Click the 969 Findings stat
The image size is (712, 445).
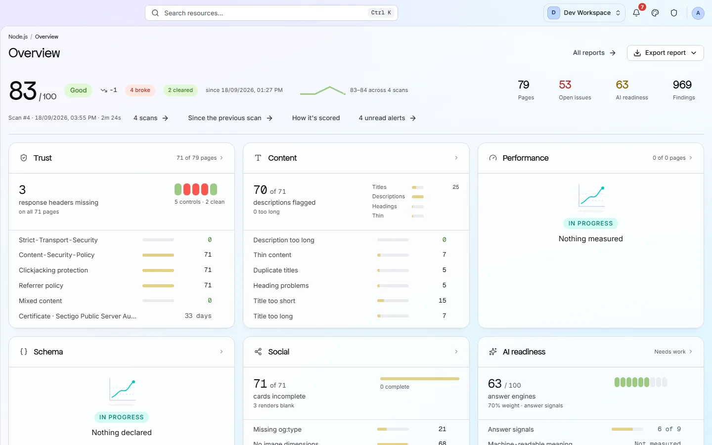click(x=683, y=89)
